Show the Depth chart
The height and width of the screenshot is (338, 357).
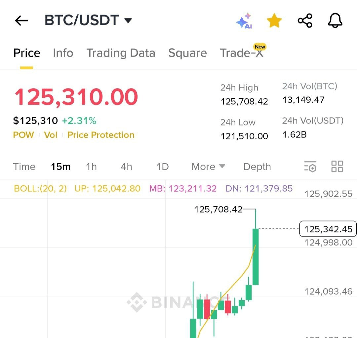click(x=257, y=167)
